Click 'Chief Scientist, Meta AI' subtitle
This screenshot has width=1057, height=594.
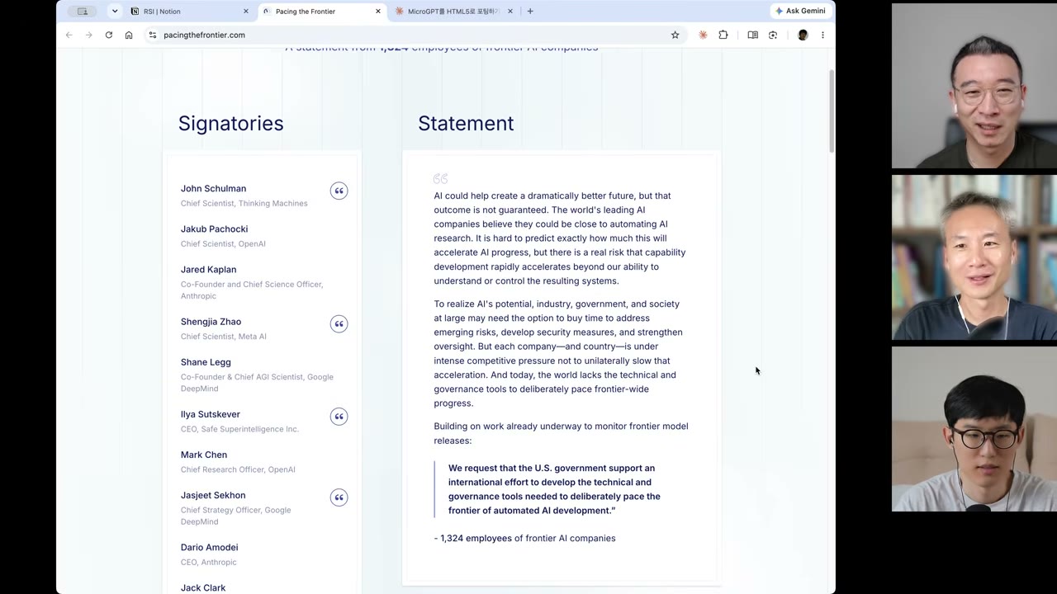(224, 336)
